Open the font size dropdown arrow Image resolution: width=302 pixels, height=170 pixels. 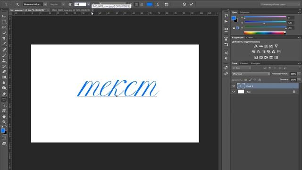[x=88, y=4]
